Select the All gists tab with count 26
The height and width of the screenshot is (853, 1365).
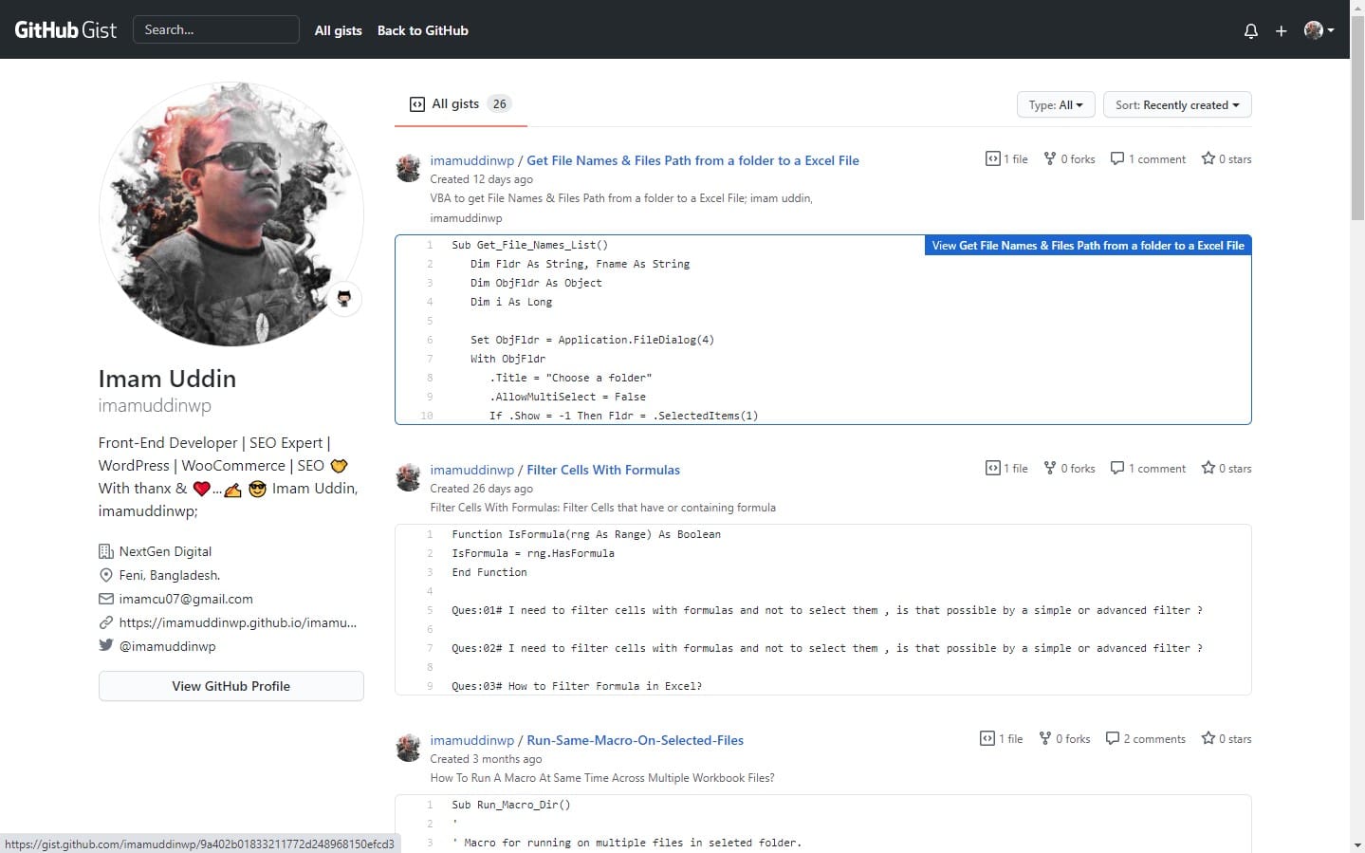[461, 104]
